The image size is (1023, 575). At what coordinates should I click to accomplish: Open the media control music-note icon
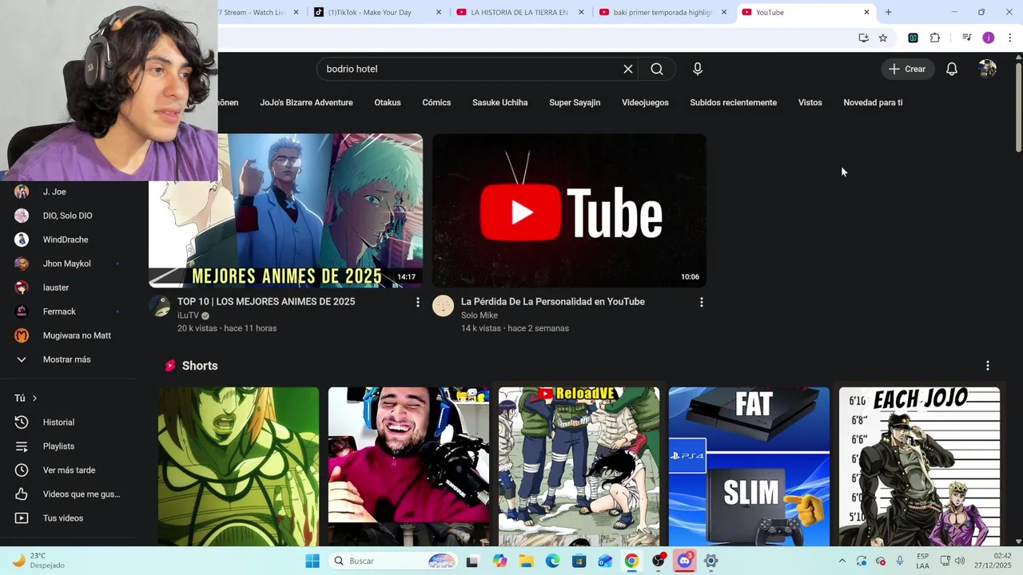click(966, 38)
